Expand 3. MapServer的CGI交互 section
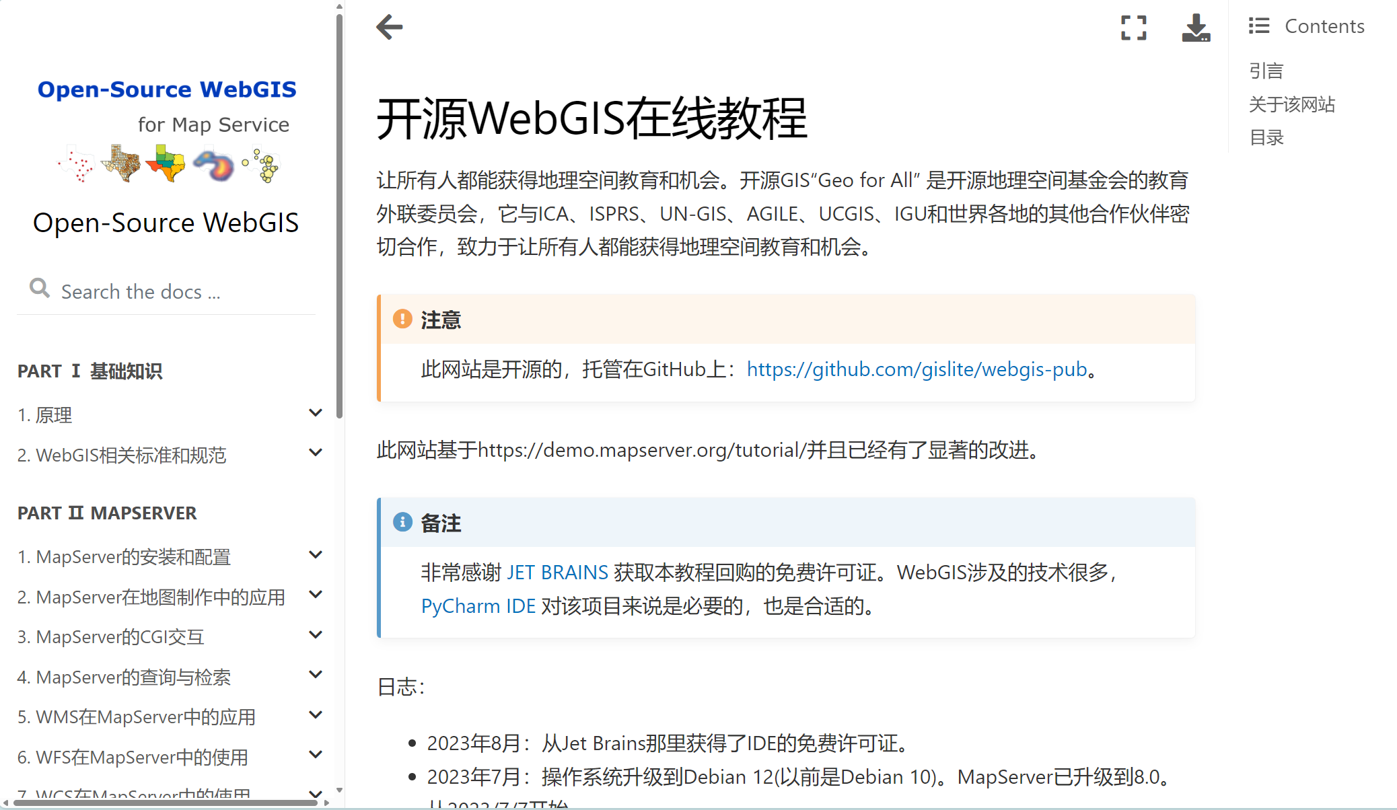The image size is (1397, 810). (315, 634)
